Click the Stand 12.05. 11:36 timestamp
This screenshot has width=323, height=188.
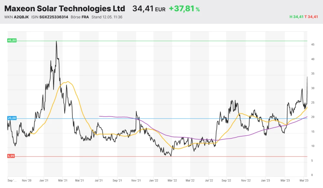107,17
